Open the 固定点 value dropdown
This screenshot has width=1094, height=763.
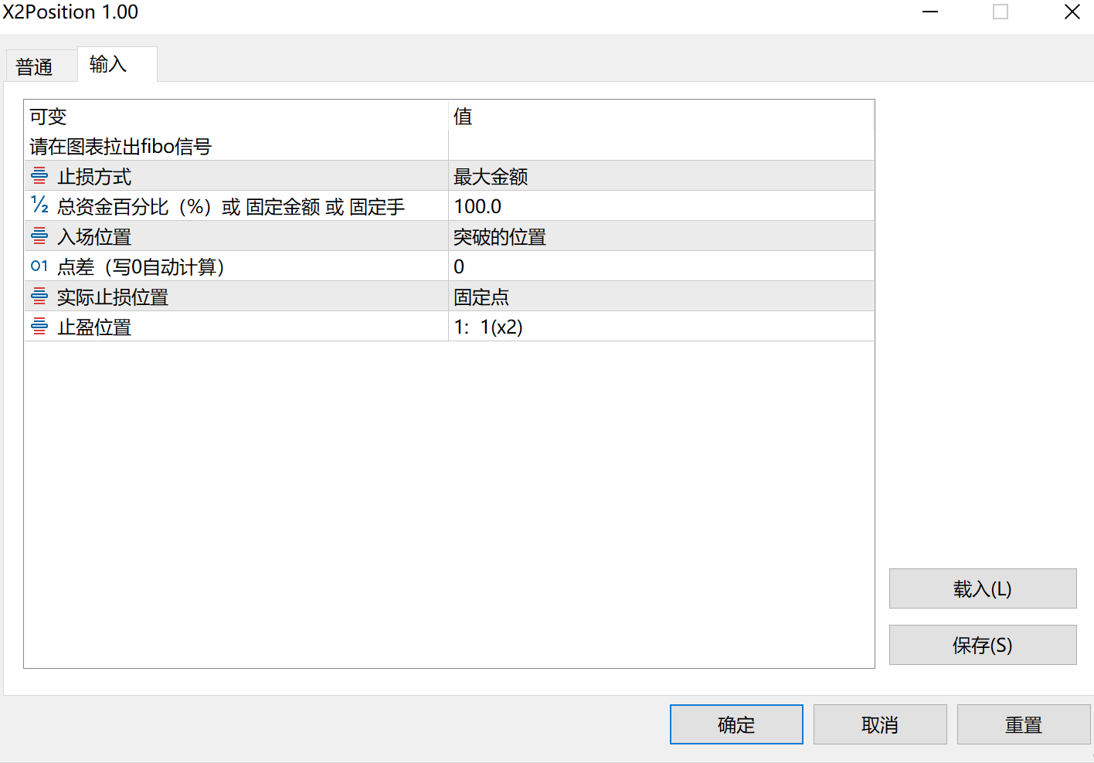point(661,297)
